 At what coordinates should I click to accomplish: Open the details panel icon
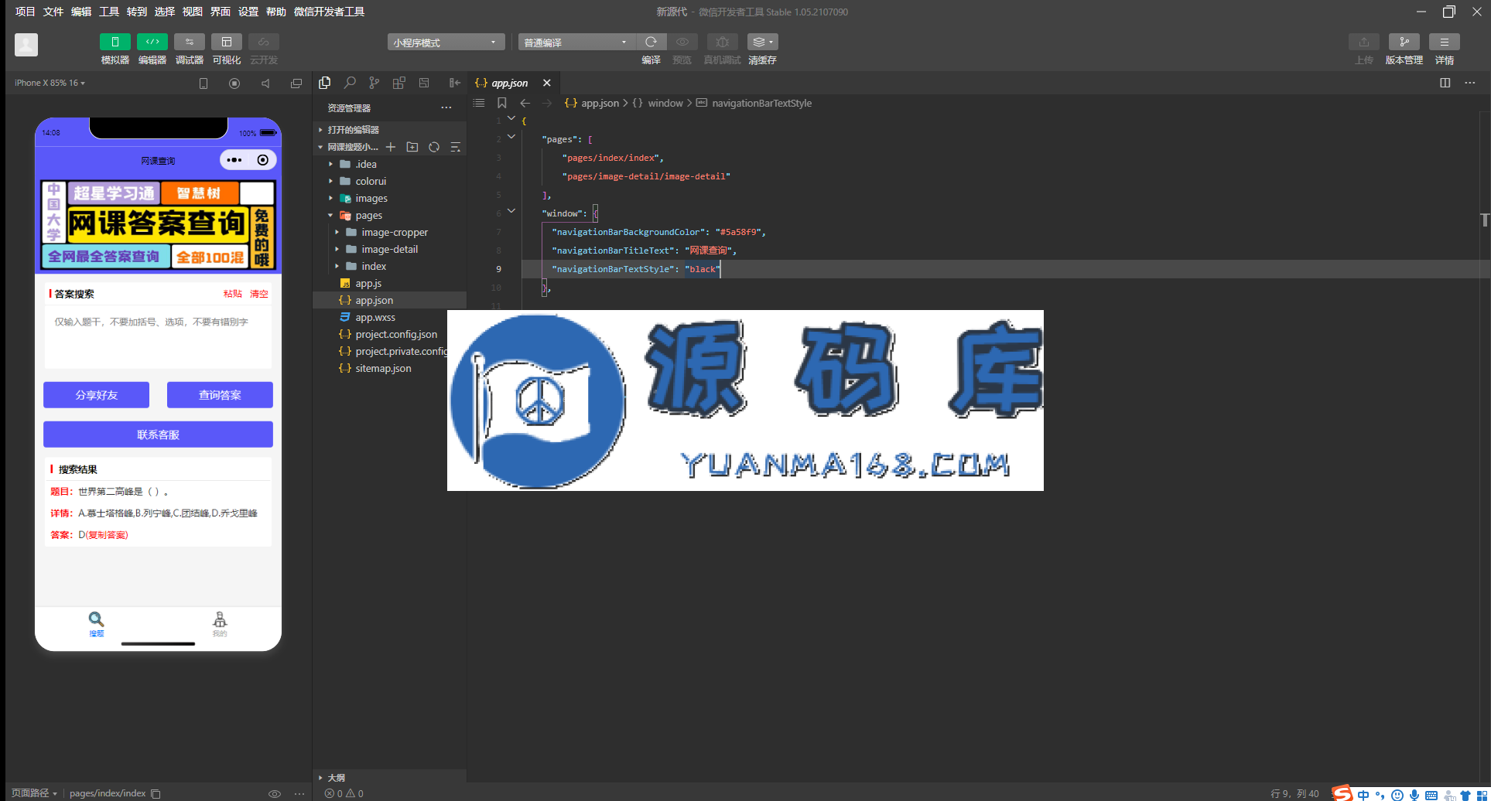tap(1445, 42)
